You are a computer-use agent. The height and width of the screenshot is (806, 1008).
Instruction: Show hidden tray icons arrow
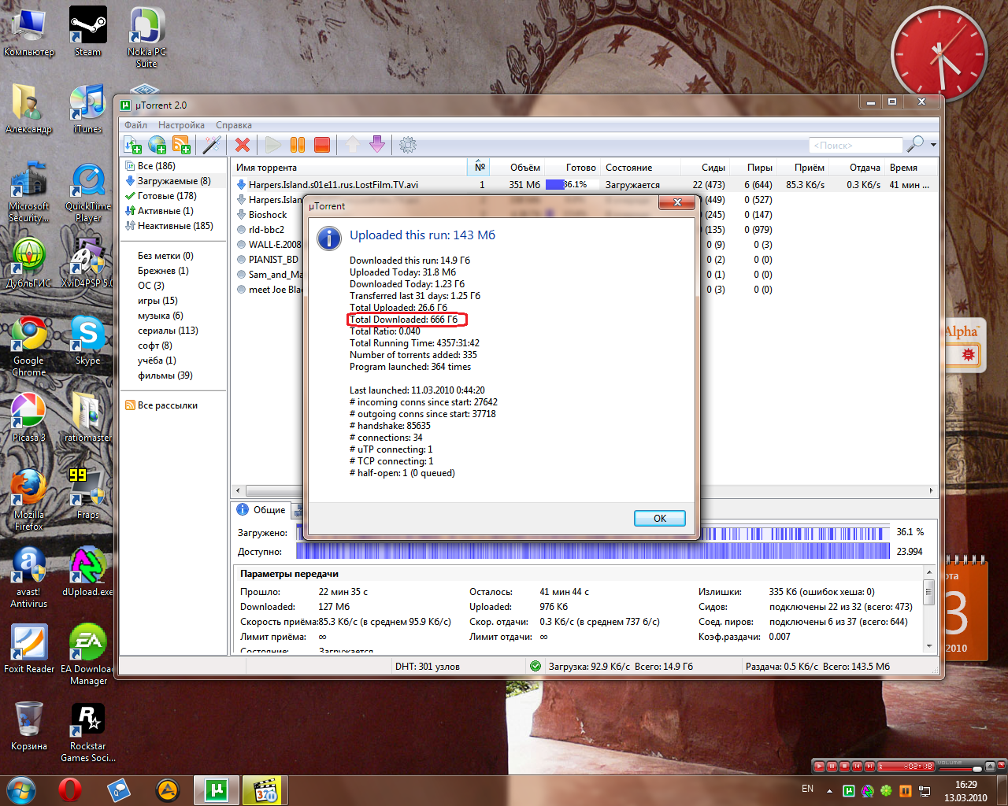point(829,791)
